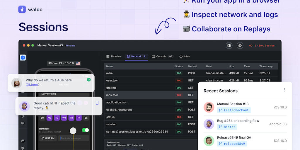The width and height of the screenshot is (300, 150).
Task: Click the master branch tag
Action: [x=227, y=127]
